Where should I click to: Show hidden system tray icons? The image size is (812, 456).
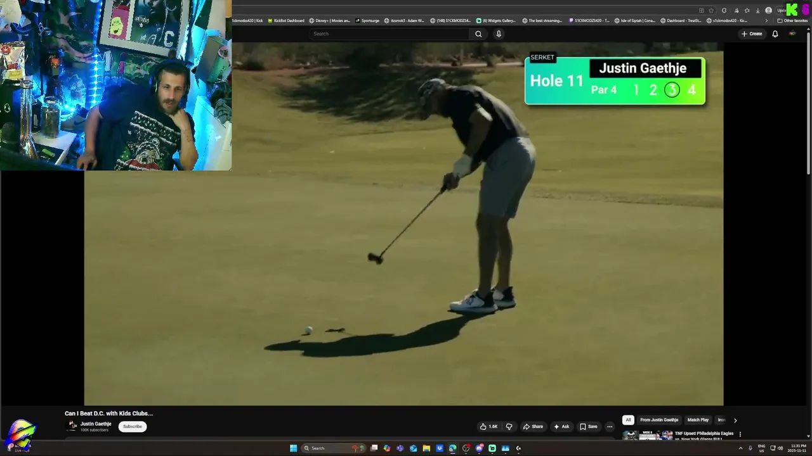coord(740,448)
